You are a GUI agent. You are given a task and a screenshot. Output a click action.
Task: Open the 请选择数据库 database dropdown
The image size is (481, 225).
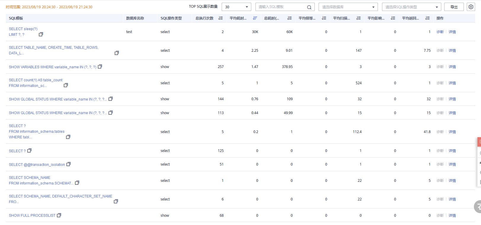348,7
